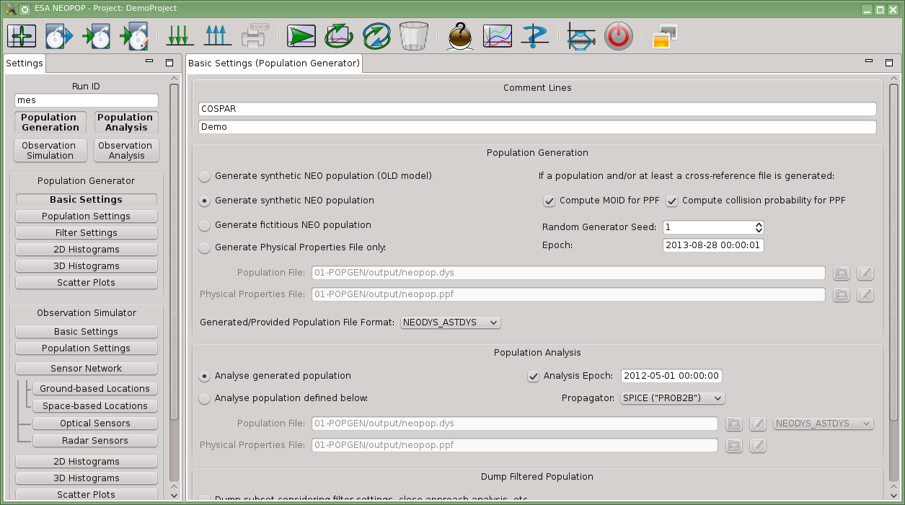Maximize the Basic Settings editor panel
Viewport: 905px width, 505px height.
point(889,63)
